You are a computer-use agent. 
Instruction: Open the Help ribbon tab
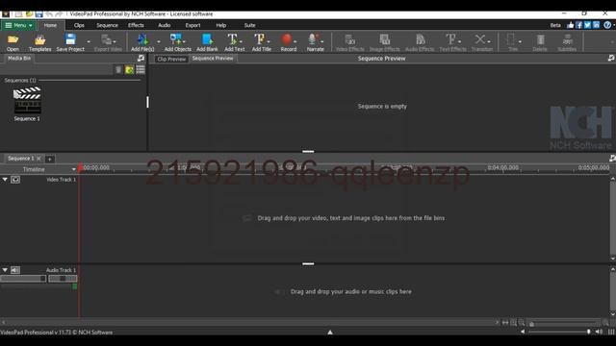[221, 25]
